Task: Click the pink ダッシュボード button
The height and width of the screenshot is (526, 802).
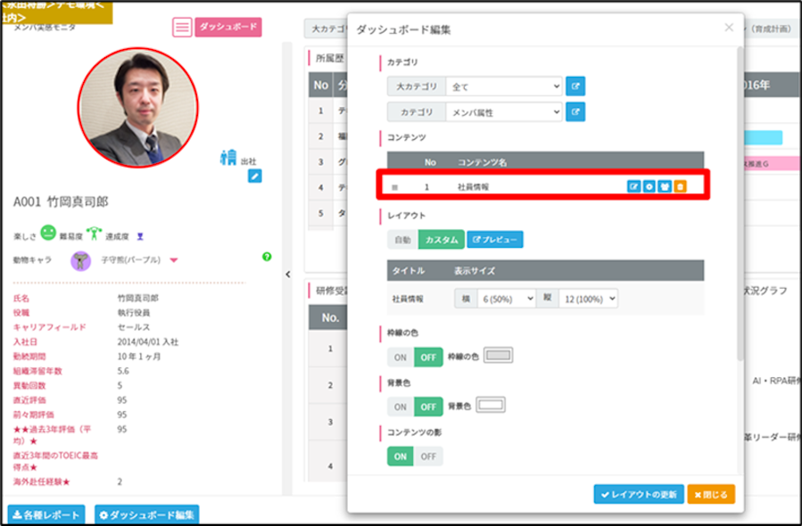Action: (x=228, y=27)
